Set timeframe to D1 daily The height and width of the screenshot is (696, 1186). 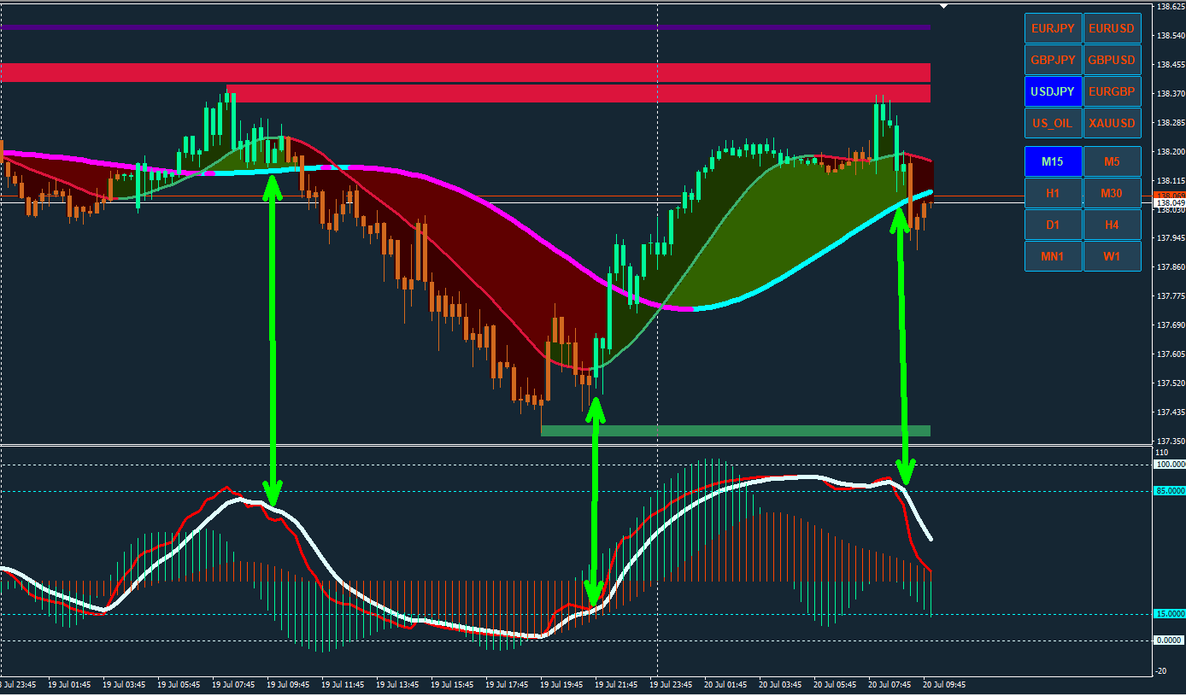(x=1053, y=225)
